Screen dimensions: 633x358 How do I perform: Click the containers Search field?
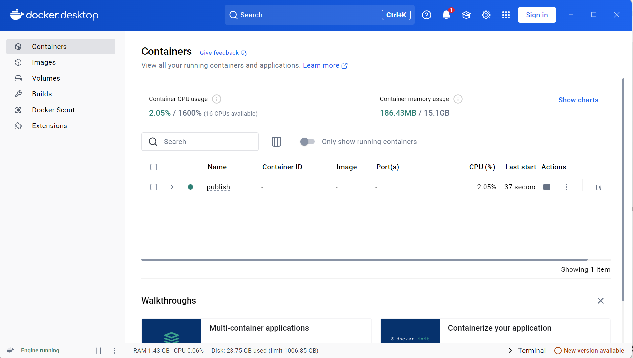(200, 142)
